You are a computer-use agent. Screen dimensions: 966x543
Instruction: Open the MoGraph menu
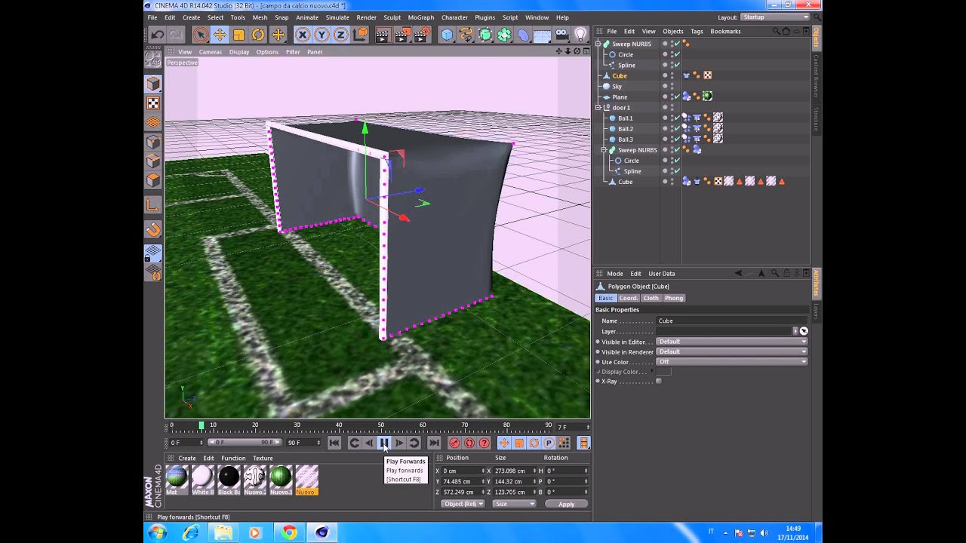[421, 17]
